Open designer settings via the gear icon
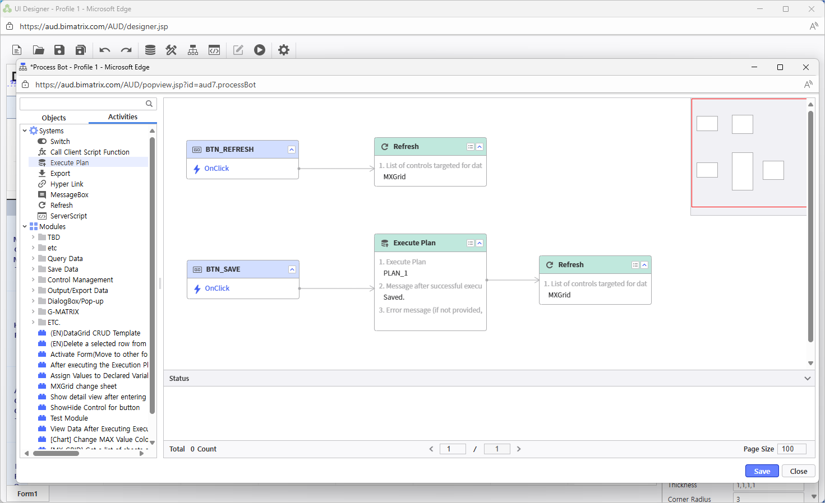The image size is (825, 503). (x=284, y=50)
